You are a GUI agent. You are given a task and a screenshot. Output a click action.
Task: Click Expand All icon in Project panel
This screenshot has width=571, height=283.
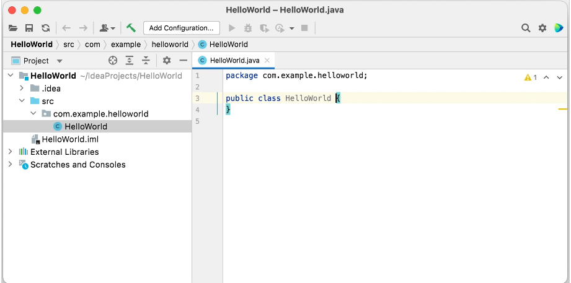(x=130, y=61)
